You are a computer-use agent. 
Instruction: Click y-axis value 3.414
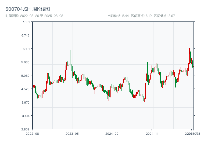26,116
